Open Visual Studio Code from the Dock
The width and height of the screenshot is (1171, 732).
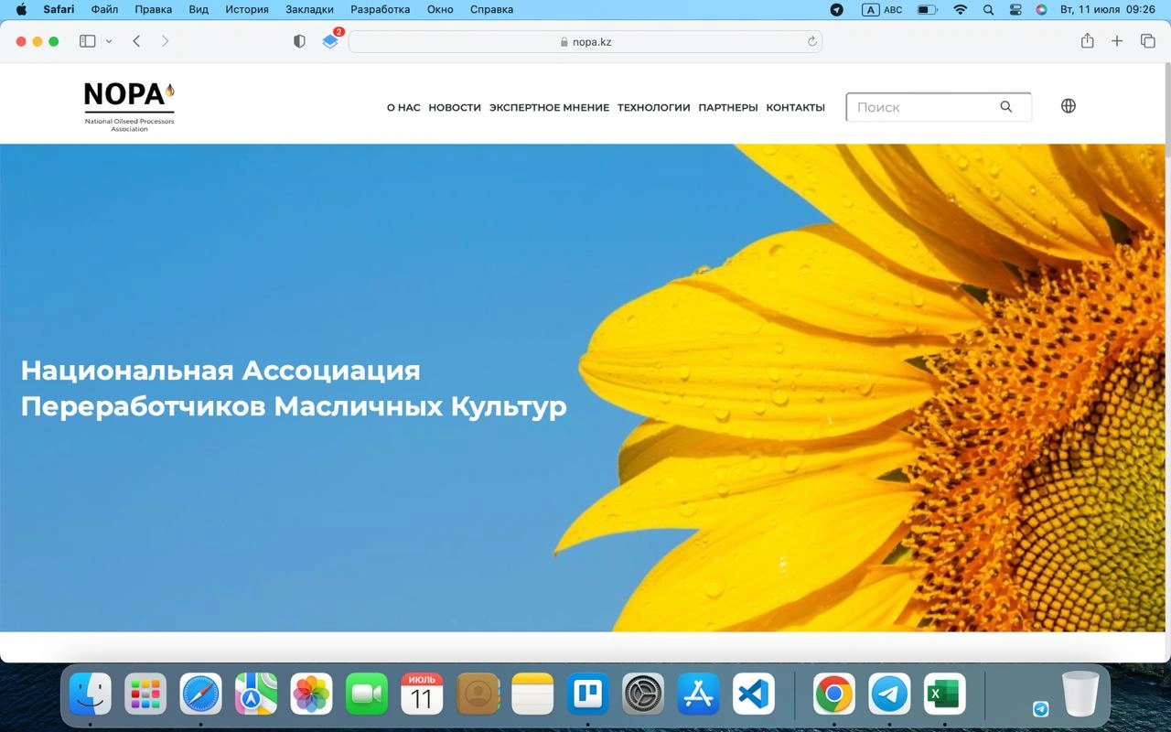(x=753, y=694)
